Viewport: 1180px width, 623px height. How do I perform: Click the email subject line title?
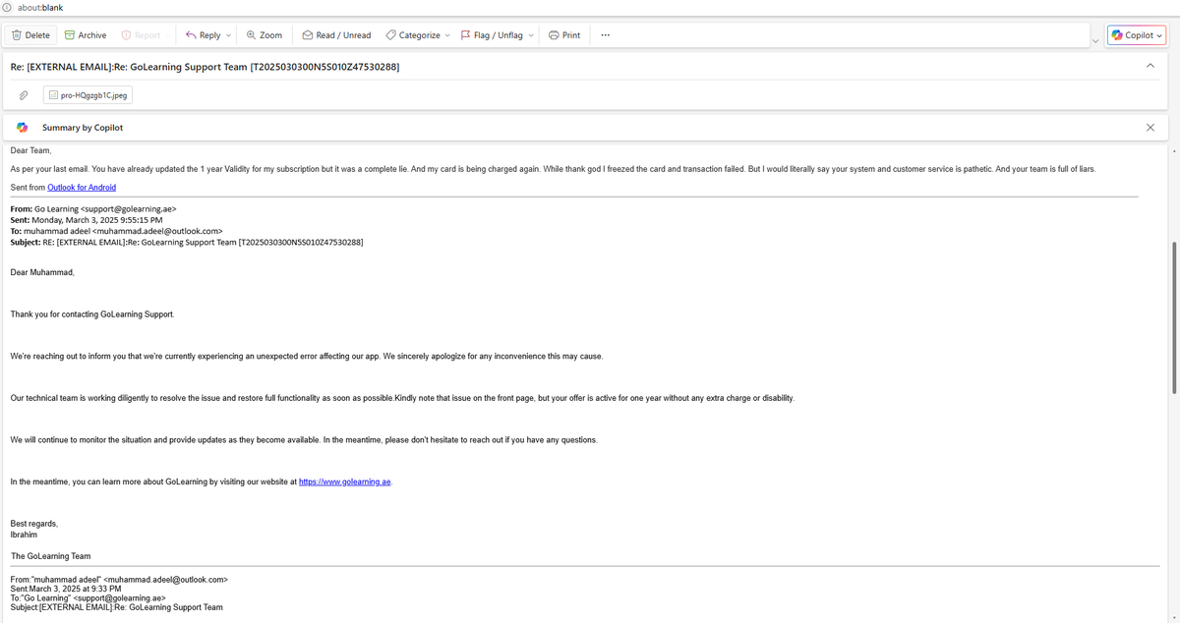coord(205,67)
